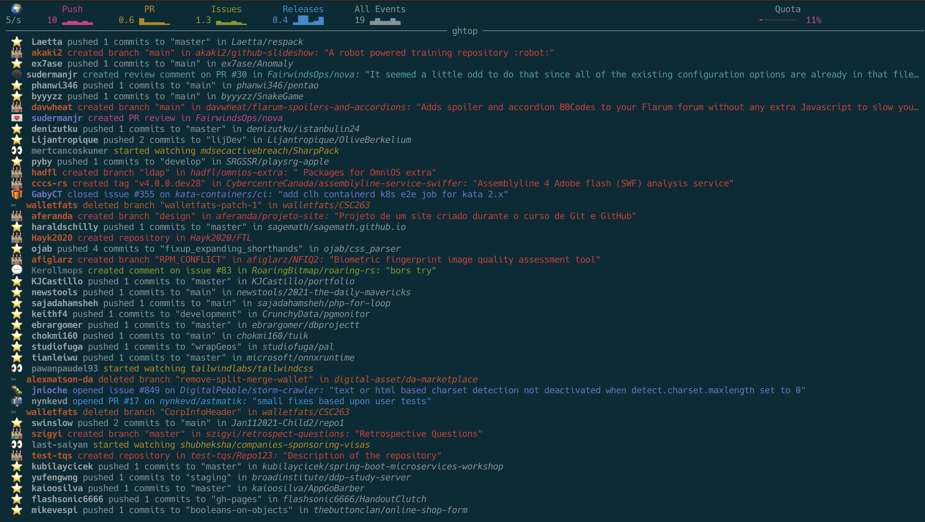Viewport: 925px width, 522px height.
Task: Click the scissors icon beside alexmatson-da
Action: (14, 379)
